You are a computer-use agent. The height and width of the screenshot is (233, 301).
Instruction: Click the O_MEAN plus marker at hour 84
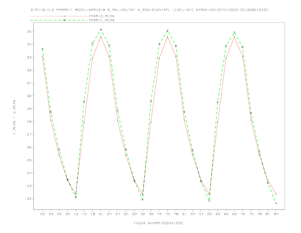coord(276,195)
